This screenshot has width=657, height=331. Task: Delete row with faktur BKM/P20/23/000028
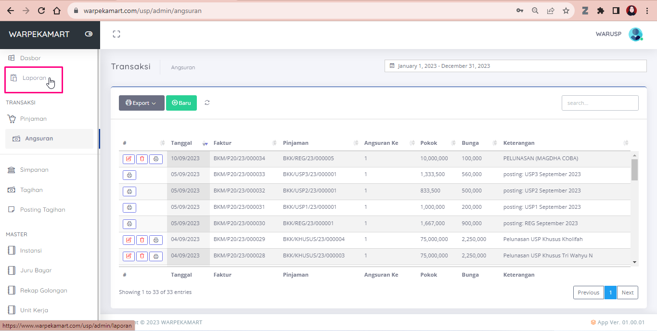click(142, 256)
